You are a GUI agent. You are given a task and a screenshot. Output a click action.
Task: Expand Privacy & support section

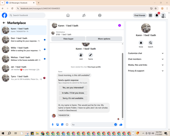[x=146, y=71]
